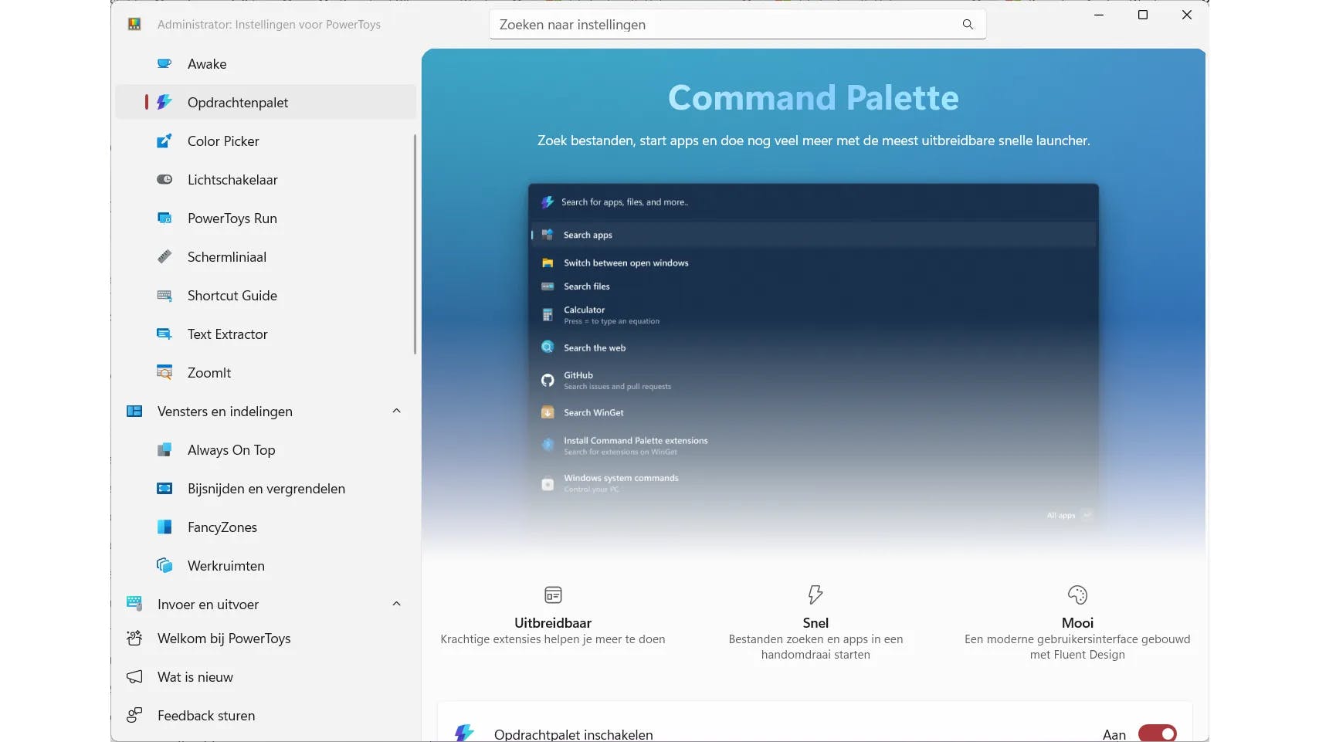Click the Command Palette heading
The height and width of the screenshot is (742, 1319).
point(813,98)
